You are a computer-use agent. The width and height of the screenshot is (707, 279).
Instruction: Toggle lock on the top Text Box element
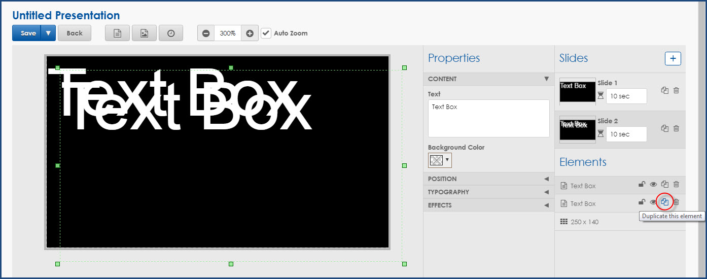coord(642,184)
